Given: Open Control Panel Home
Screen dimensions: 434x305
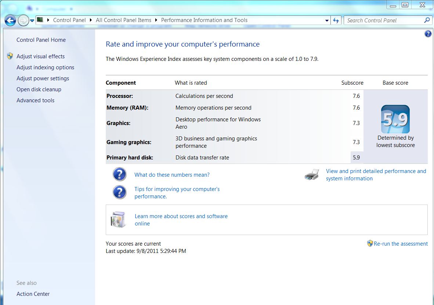Looking at the screenshot, I should point(41,40).
